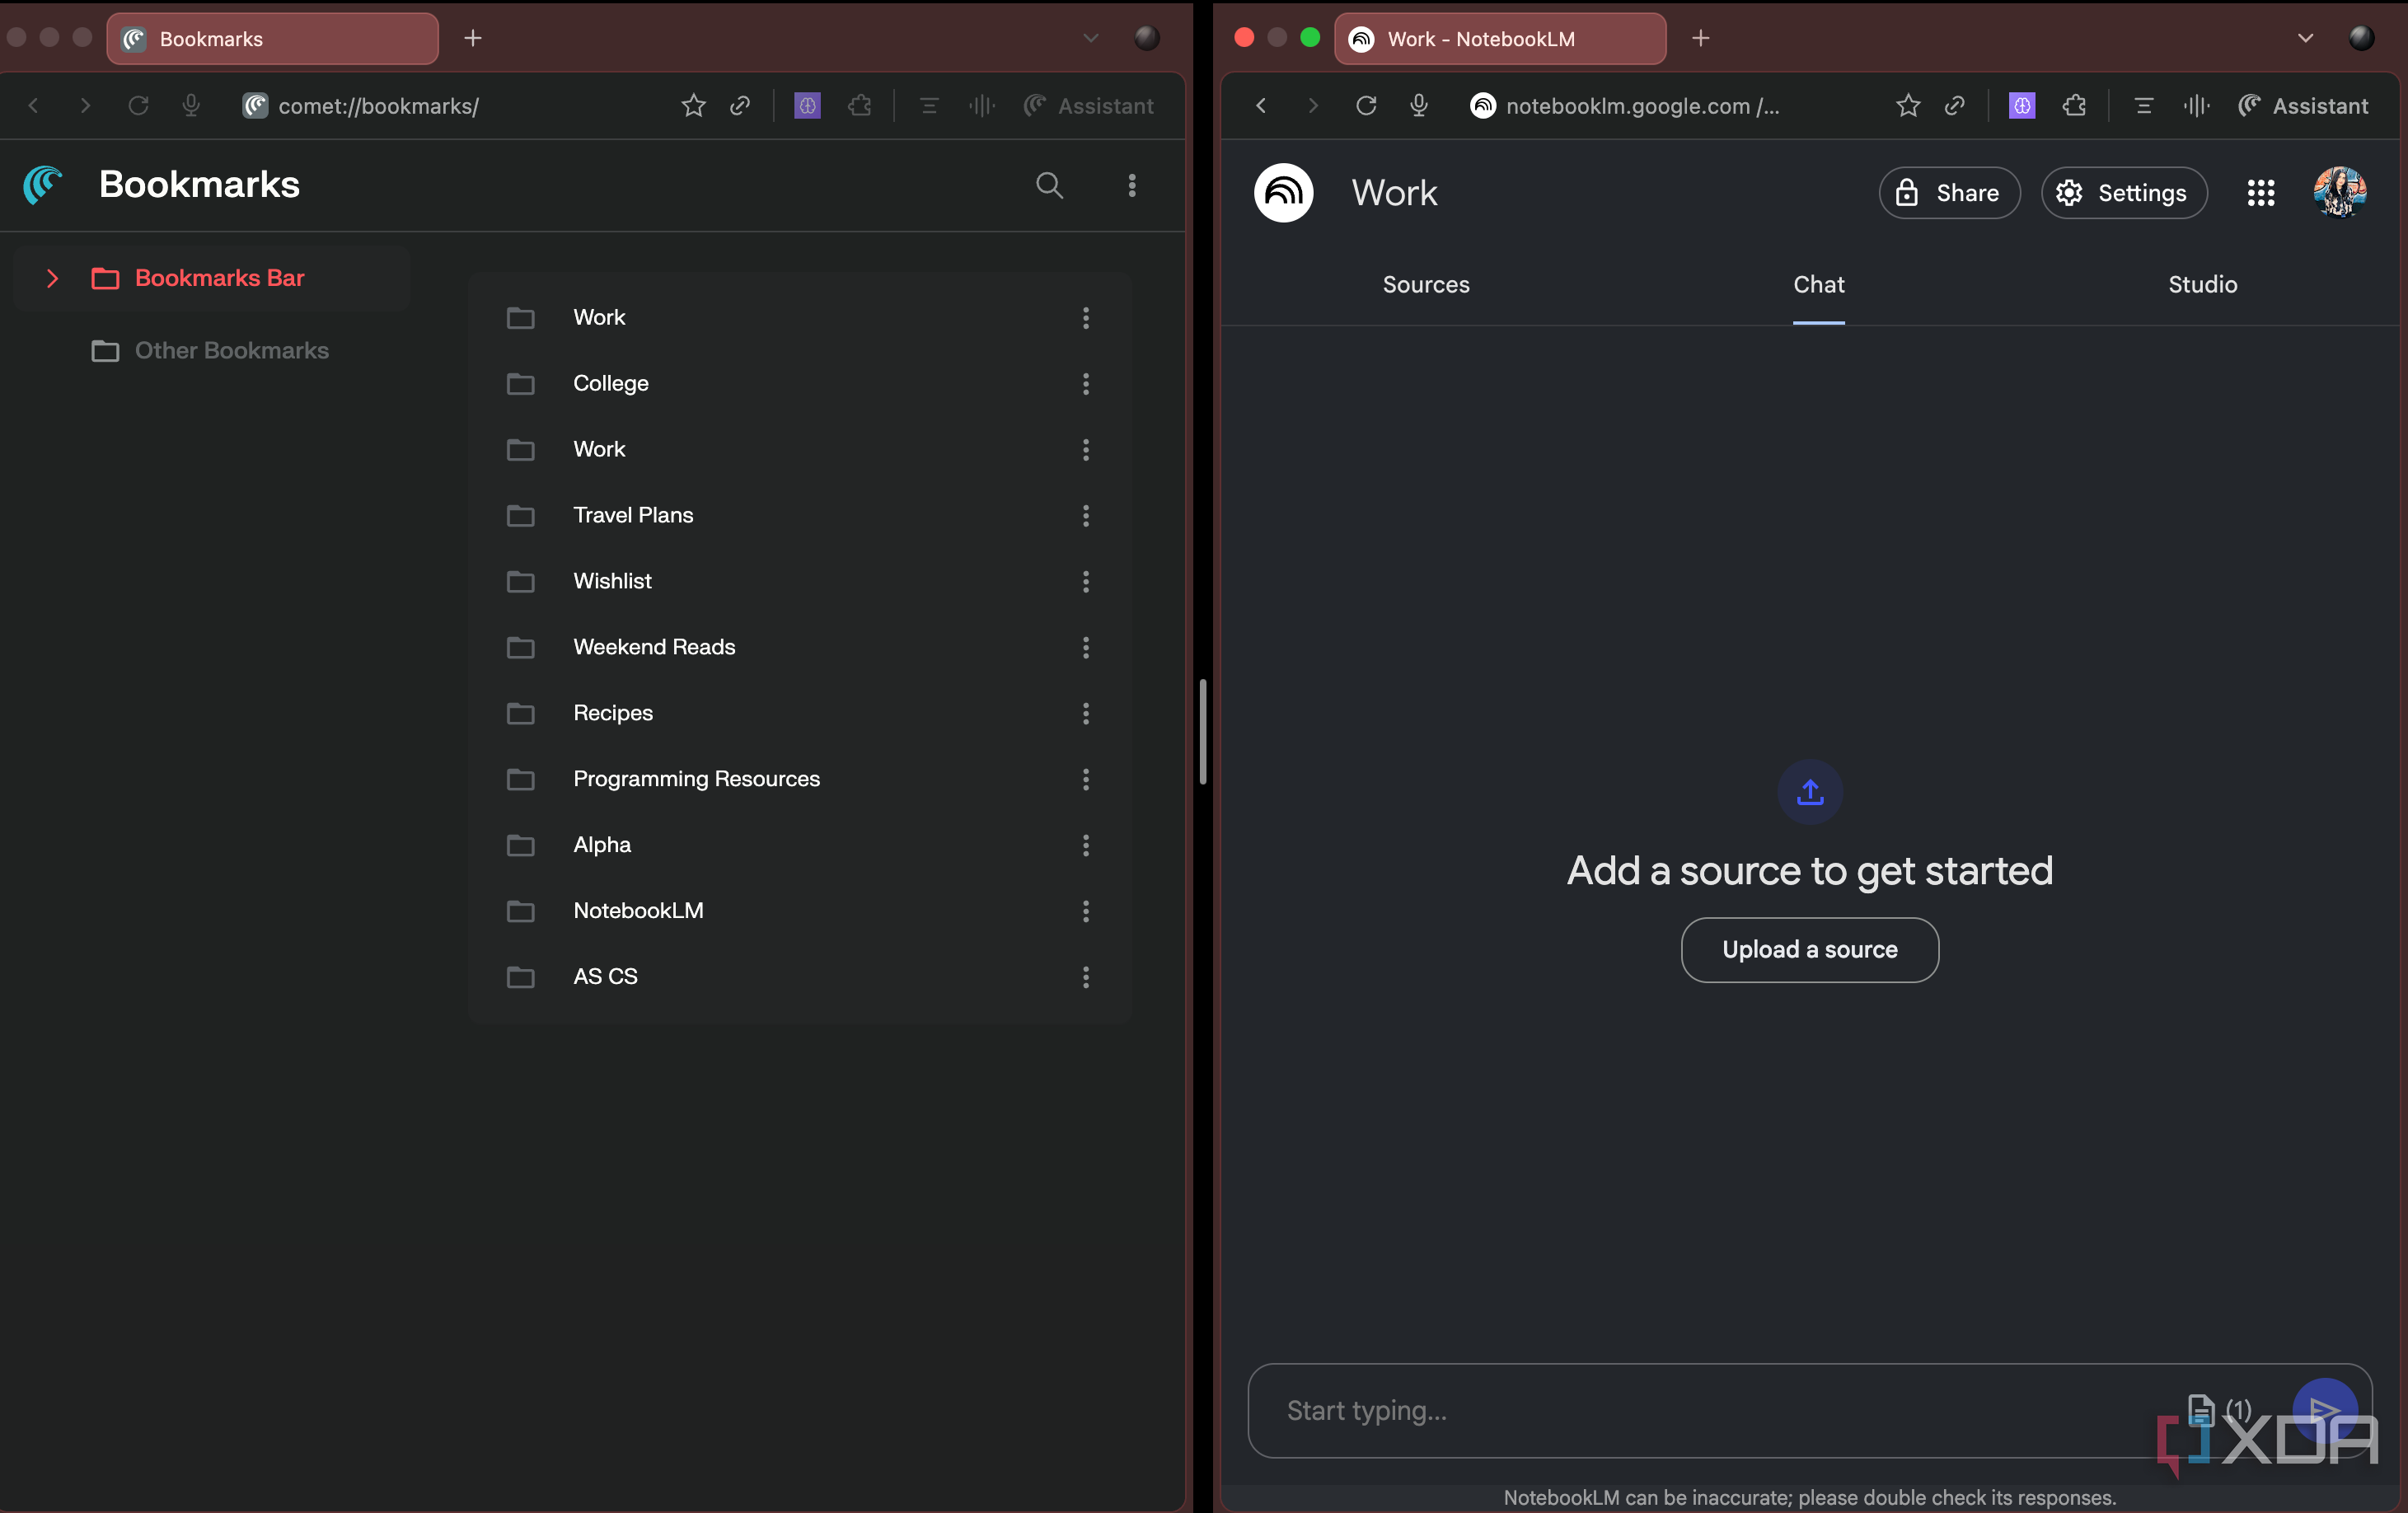Viewport: 2408px width, 1513px height.
Task: Open the Weekend Reads folder
Action: coord(654,647)
